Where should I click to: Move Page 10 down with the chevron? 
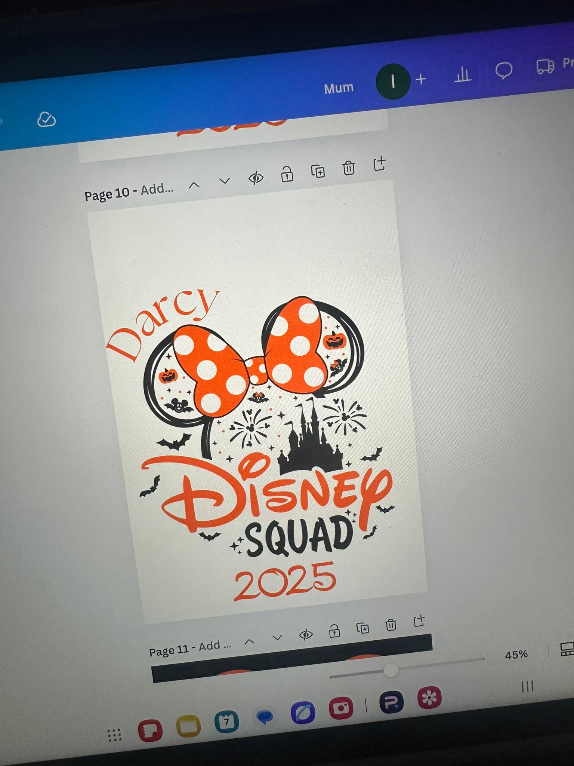point(225,181)
